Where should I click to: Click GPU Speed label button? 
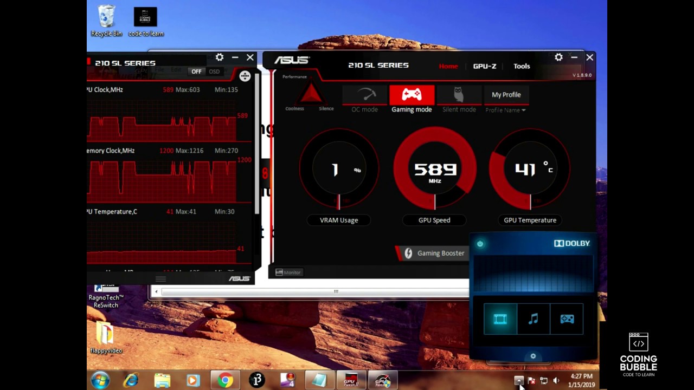pyautogui.click(x=434, y=220)
